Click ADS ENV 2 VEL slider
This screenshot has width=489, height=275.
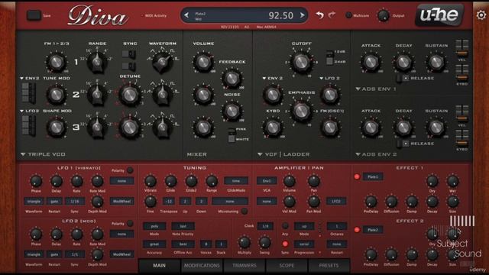(x=461, y=114)
